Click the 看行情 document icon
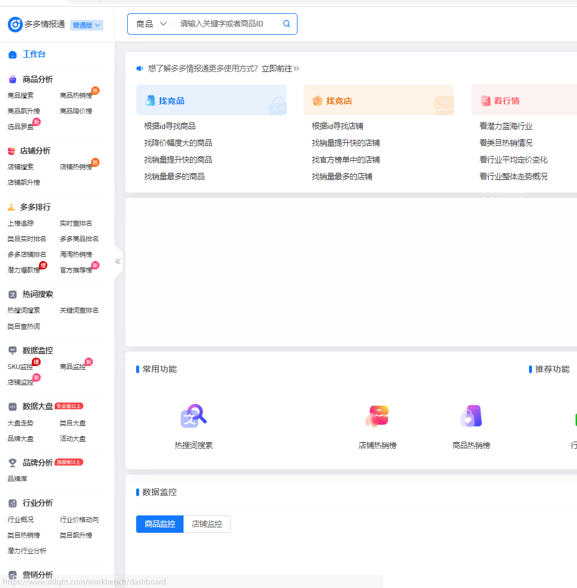Screen dimensions: 577x588 (485, 101)
